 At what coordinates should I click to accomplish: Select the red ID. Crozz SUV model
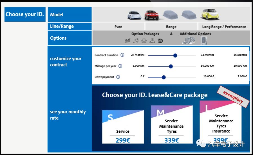(151, 15)
